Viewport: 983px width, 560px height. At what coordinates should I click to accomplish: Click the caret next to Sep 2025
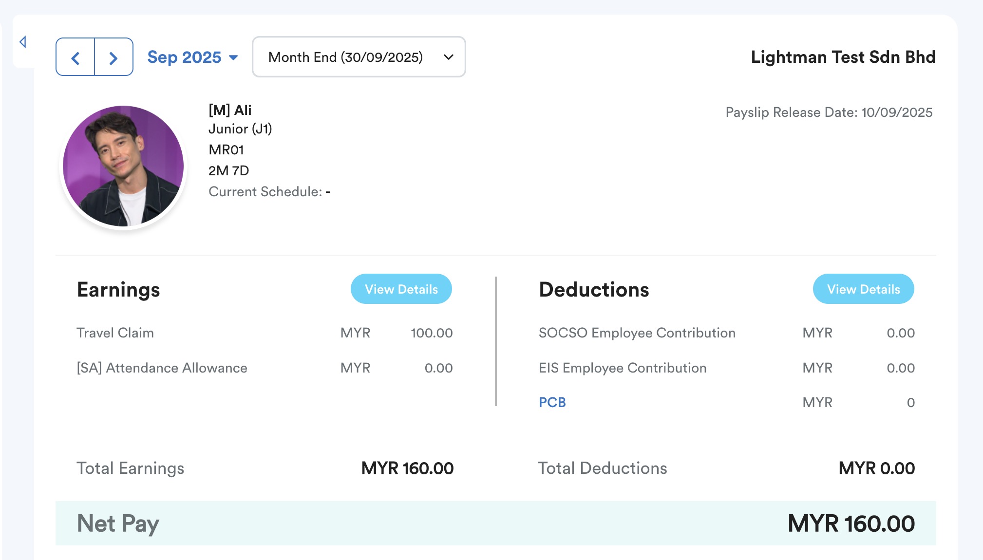tap(234, 57)
